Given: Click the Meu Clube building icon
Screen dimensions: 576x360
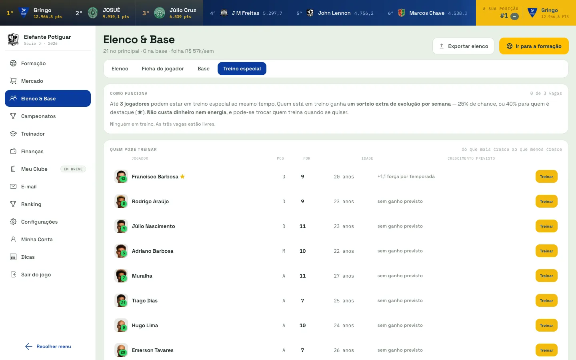Looking at the screenshot, I should pyautogui.click(x=13, y=169).
